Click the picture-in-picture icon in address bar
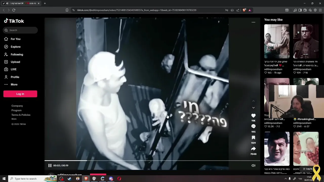 [232, 10]
